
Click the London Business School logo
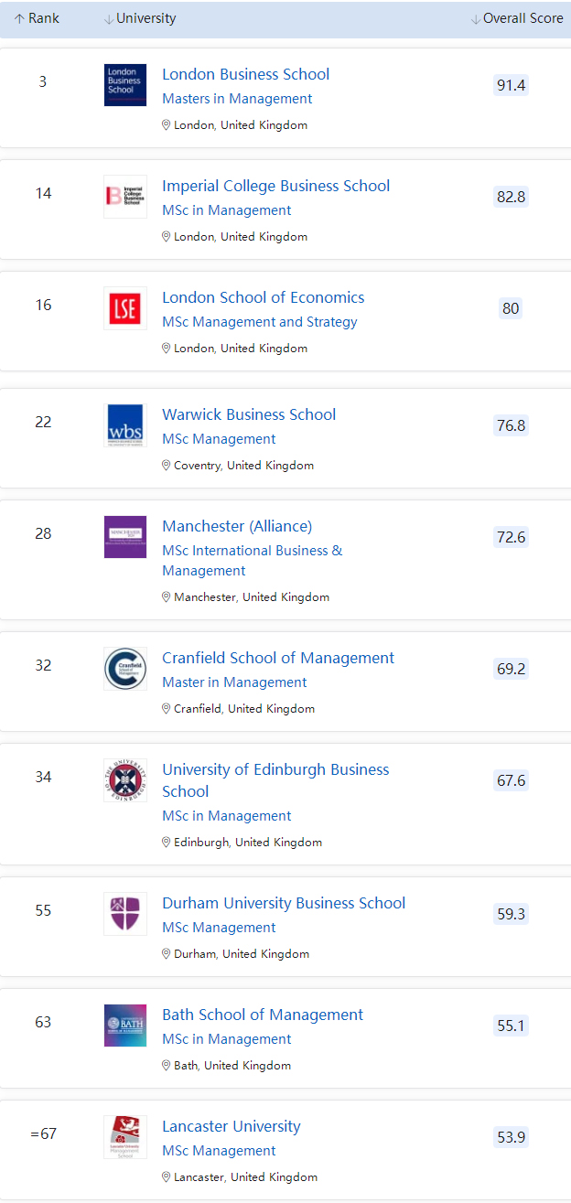pyautogui.click(x=124, y=85)
